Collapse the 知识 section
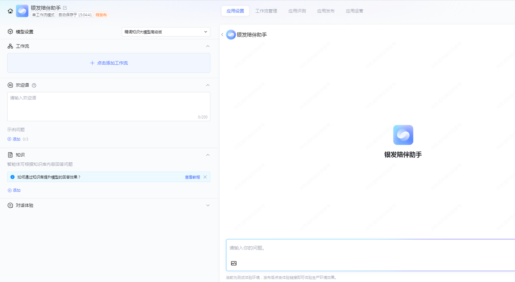This screenshot has width=515, height=282. [x=208, y=155]
